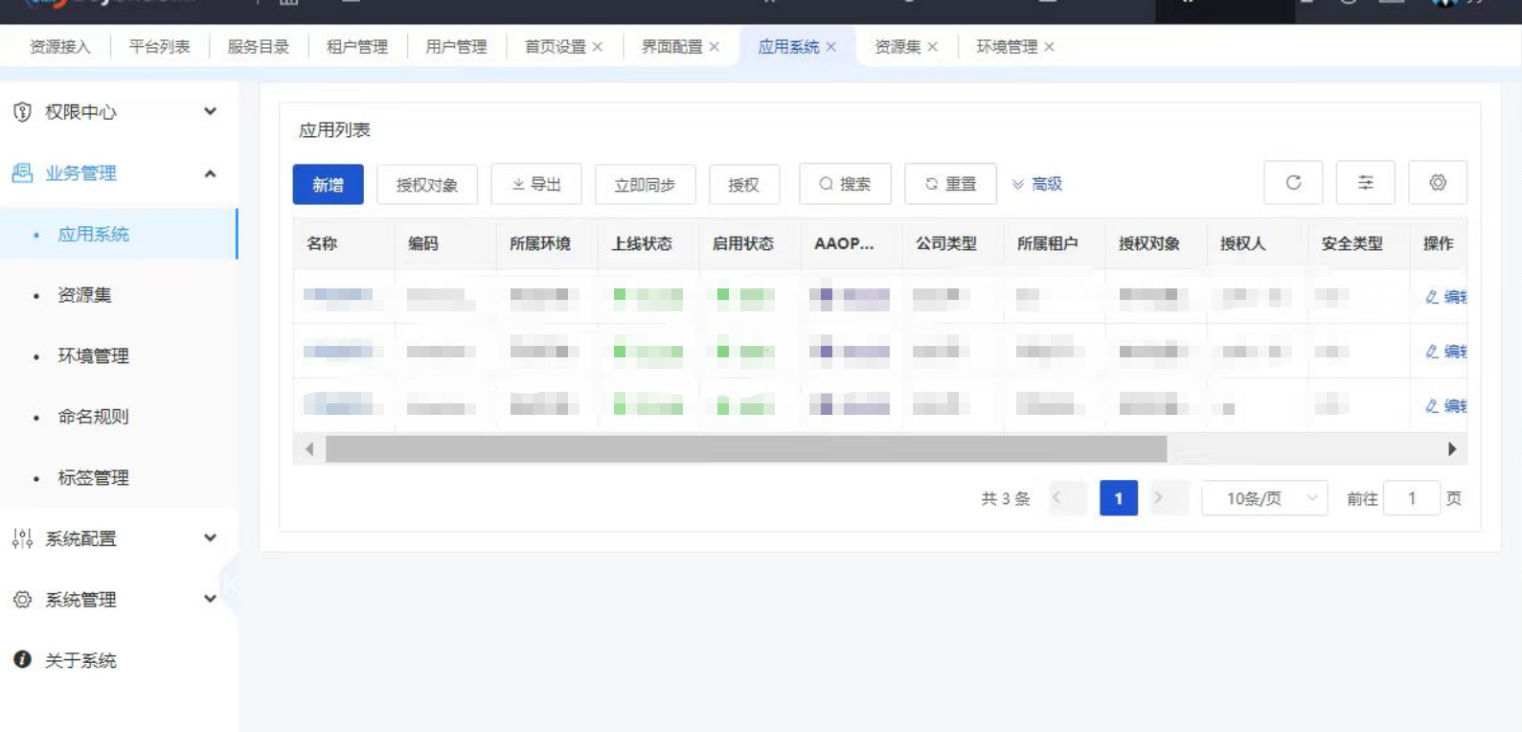This screenshot has width=1522, height=732.
Task: Close the 首页设置 tab
Action: coord(598,47)
